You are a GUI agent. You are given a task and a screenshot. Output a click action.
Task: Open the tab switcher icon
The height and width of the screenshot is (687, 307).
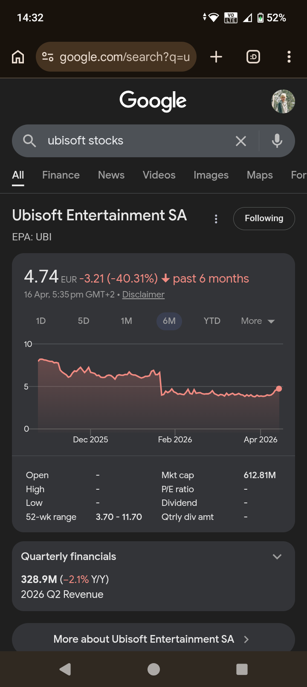point(253,57)
